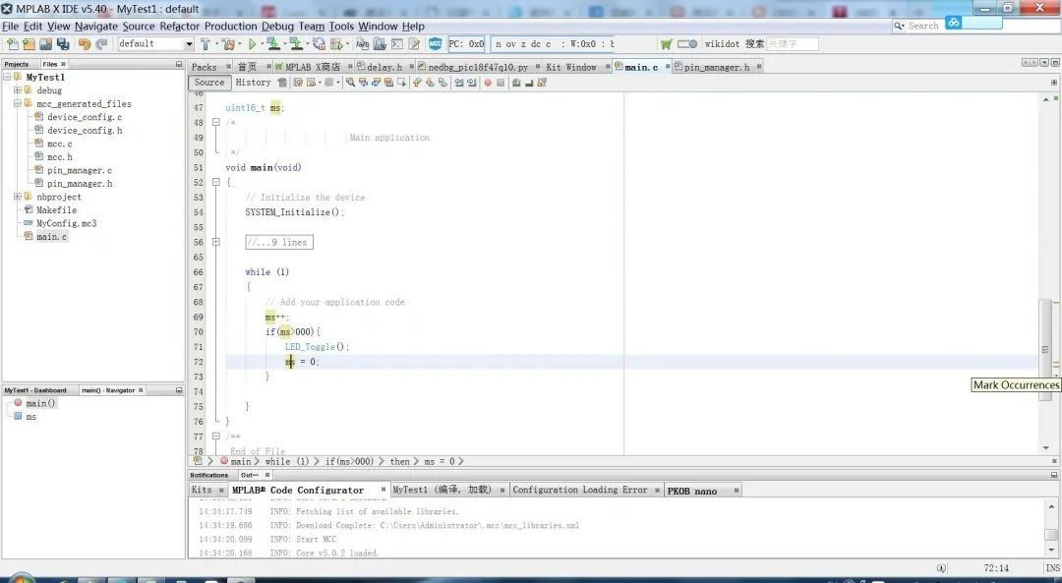Open the Debug menu
Viewport: 1062px width, 583px height.
277,27
